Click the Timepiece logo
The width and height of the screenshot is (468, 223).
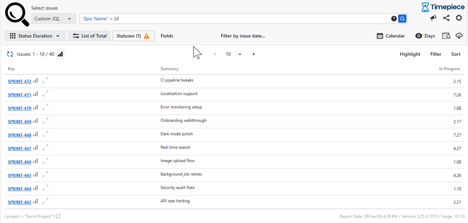click(x=443, y=7)
